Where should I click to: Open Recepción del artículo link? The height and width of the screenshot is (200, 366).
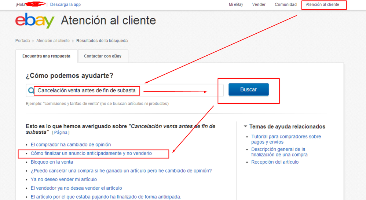[x=275, y=162]
